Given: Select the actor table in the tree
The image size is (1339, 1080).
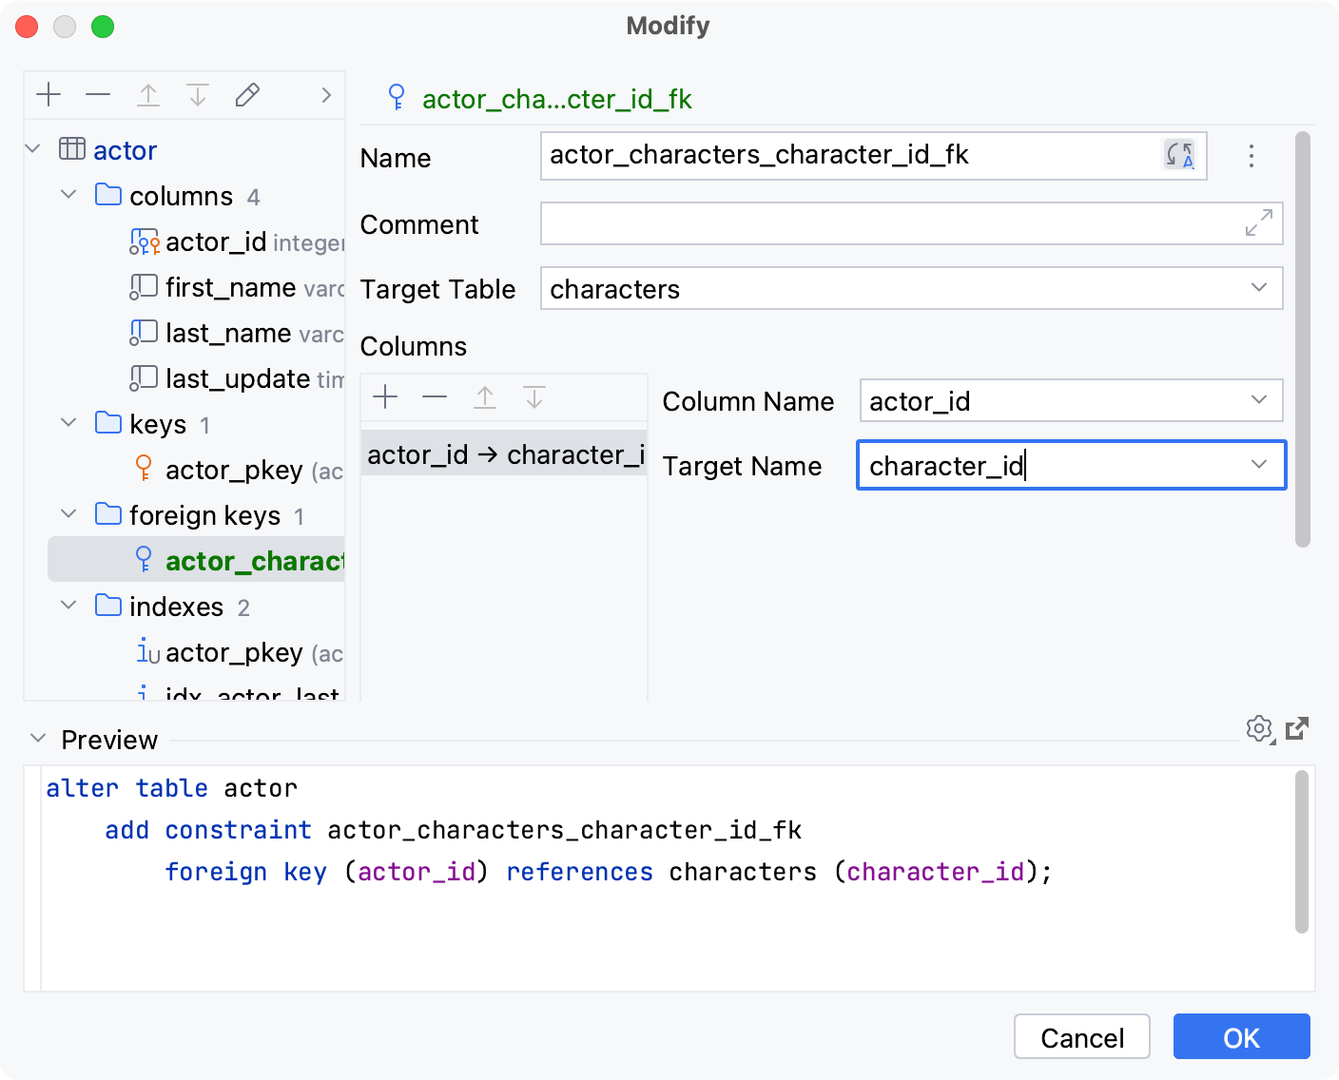Looking at the screenshot, I should pos(125,150).
